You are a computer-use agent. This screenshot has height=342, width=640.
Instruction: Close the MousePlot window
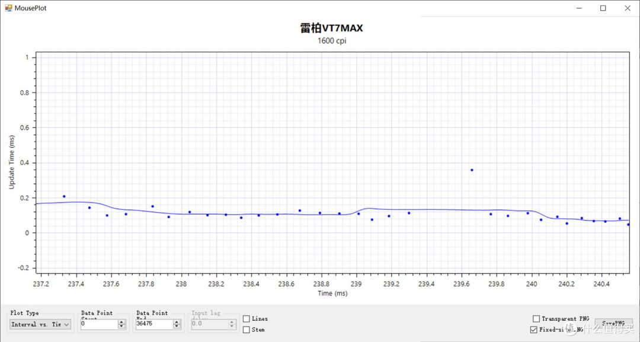(628, 8)
